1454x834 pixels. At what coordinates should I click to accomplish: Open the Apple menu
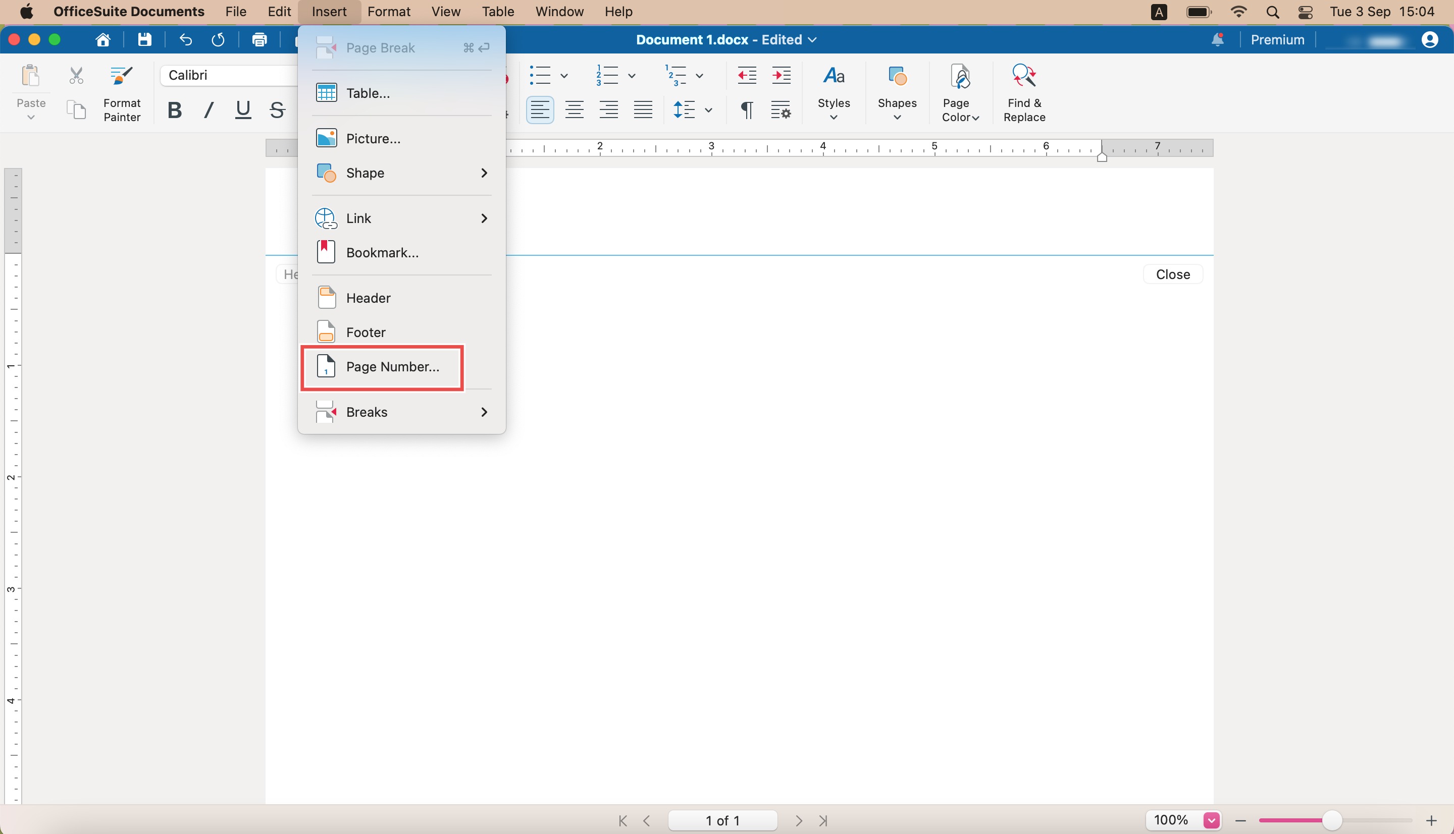pyautogui.click(x=26, y=12)
